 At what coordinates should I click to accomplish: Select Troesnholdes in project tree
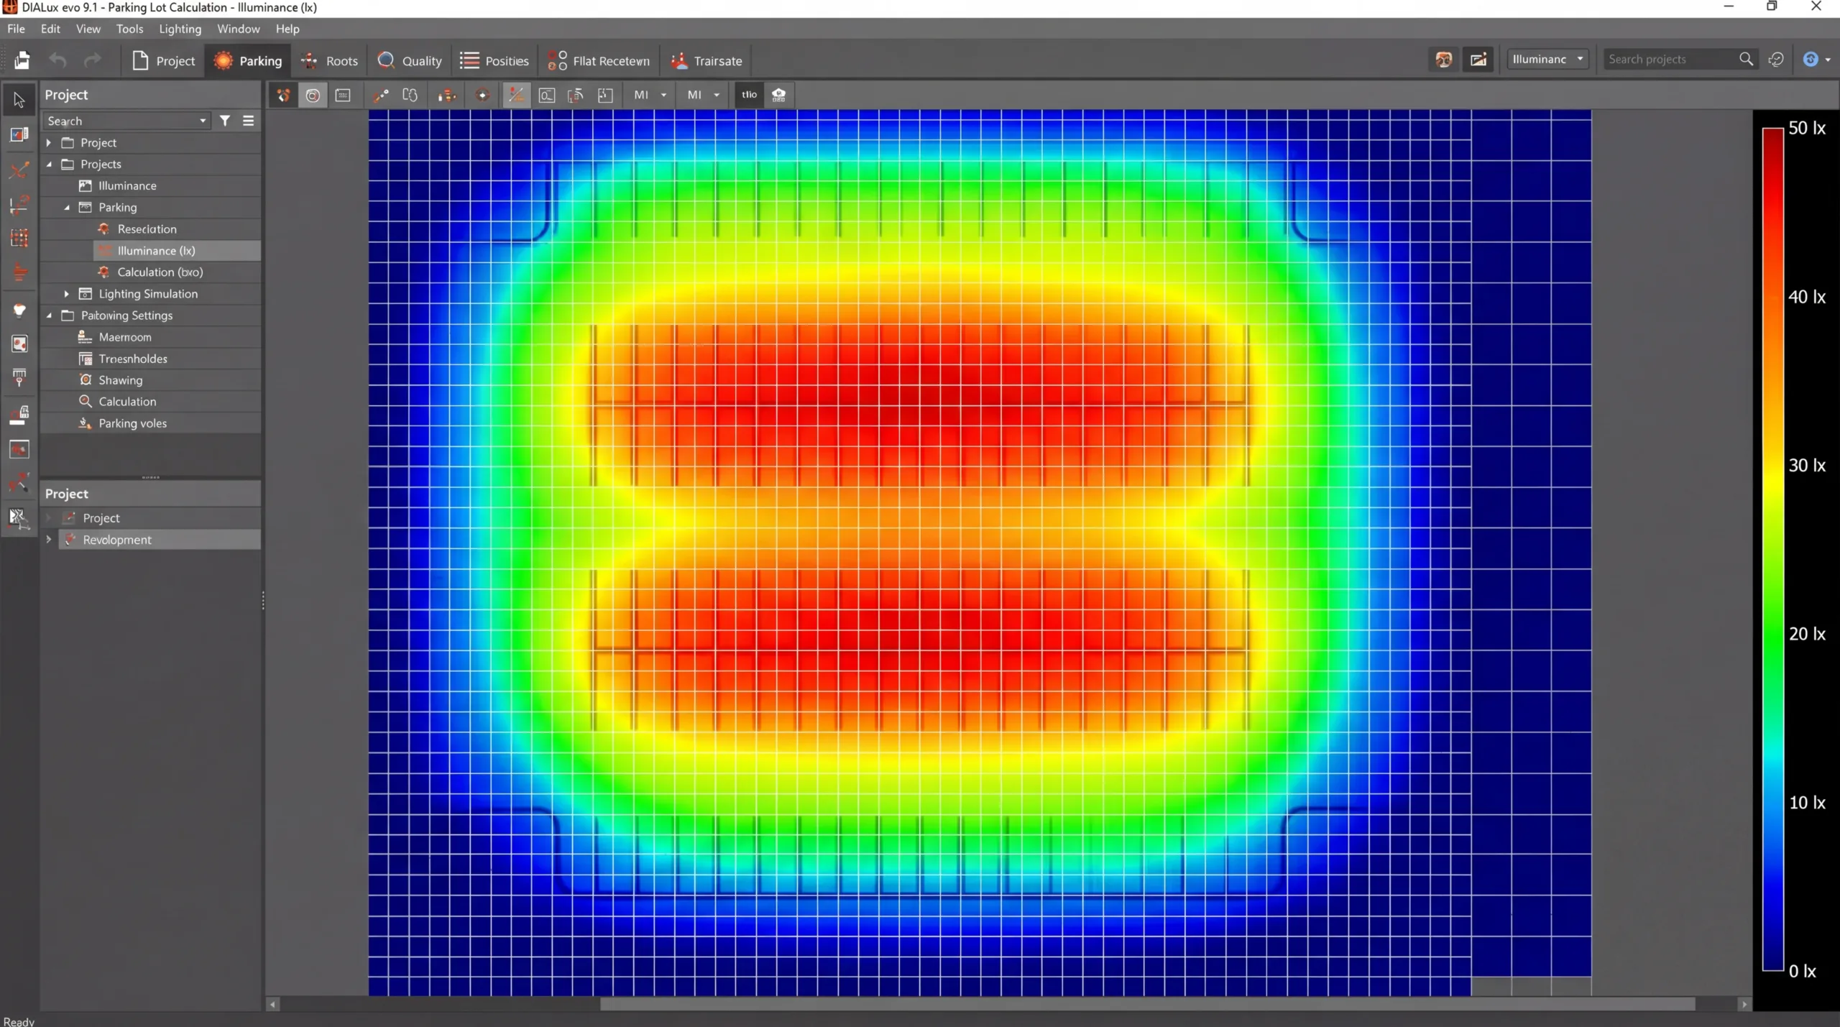[133, 358]
